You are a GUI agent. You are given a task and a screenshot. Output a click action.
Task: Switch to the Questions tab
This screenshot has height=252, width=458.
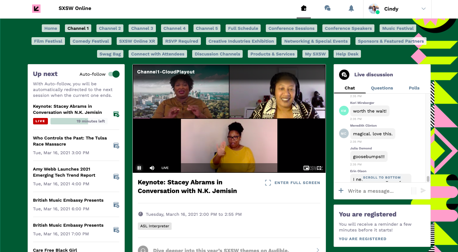pos(382,88)
